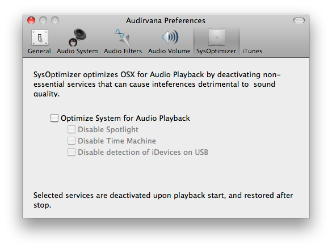Click the SysOptimizer Mac Pro icon
332x249 pixels.
click(217, 37)
